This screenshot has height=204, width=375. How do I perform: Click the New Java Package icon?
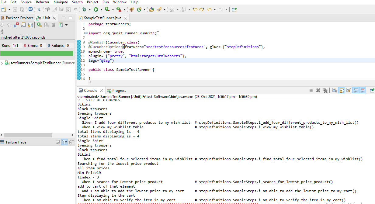(x=132, y=9)
